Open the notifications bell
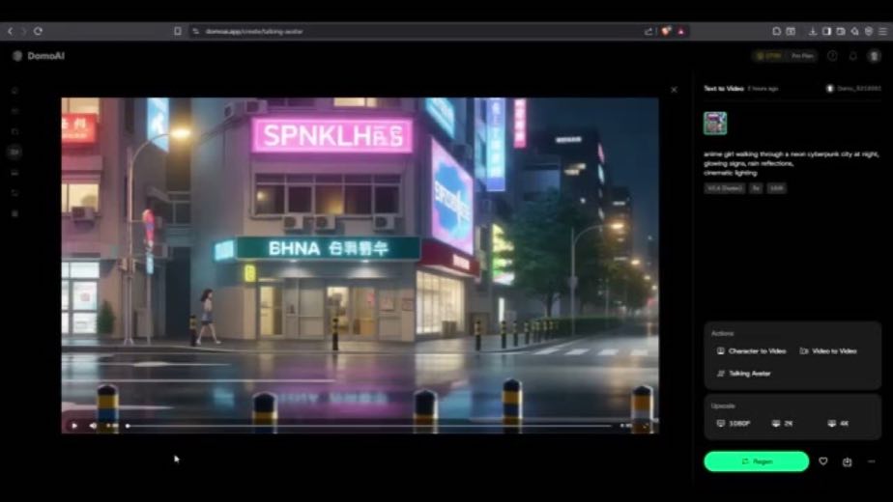The width and height of the screenshot is (893, 502). coord(852,56)
